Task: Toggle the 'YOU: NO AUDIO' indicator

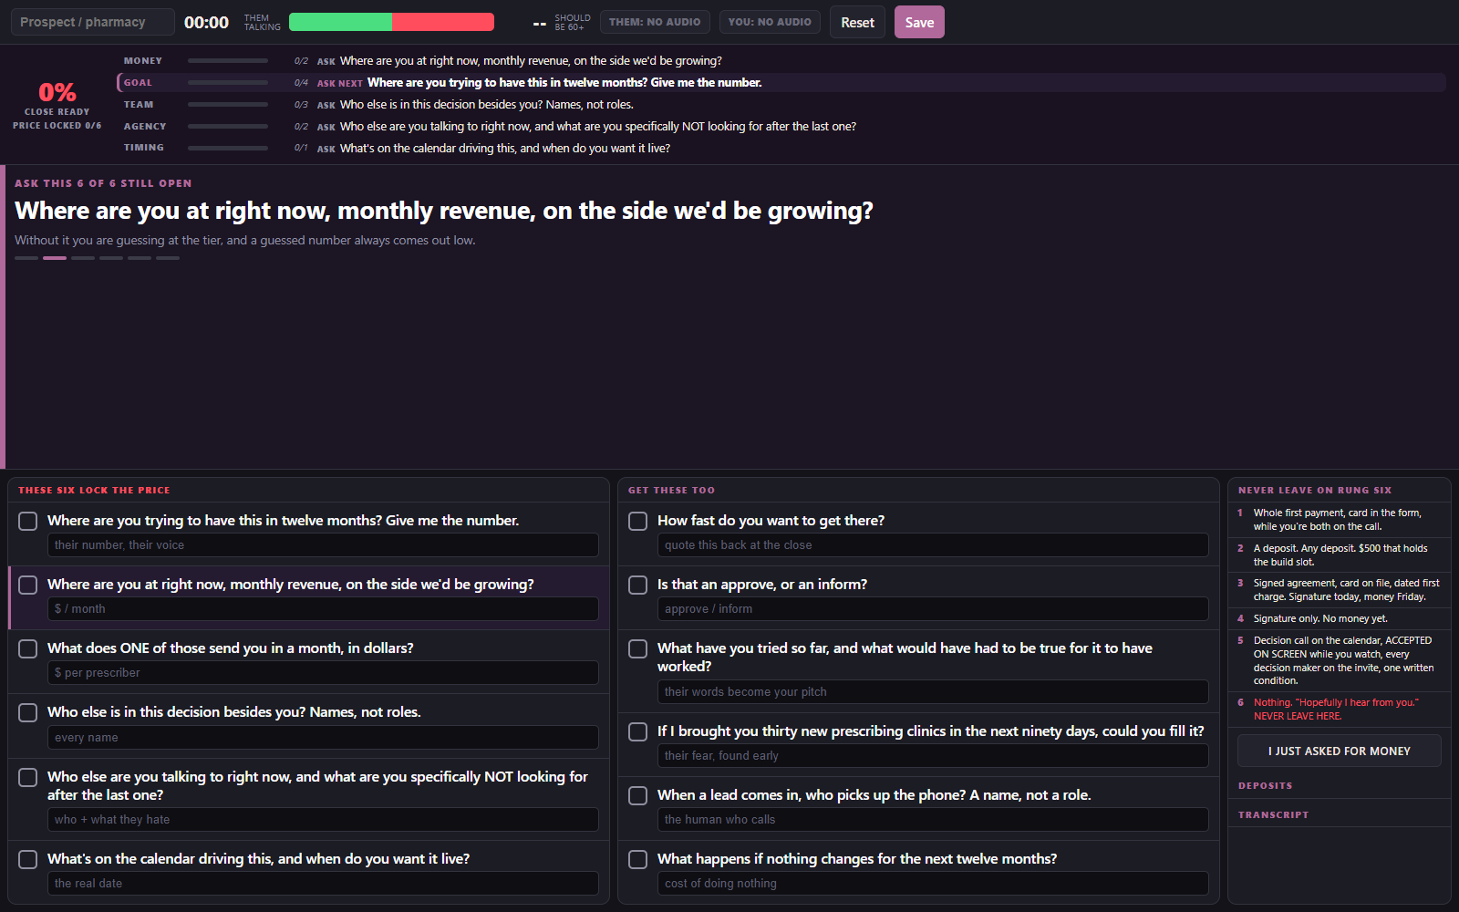Action: coord(770,22)
